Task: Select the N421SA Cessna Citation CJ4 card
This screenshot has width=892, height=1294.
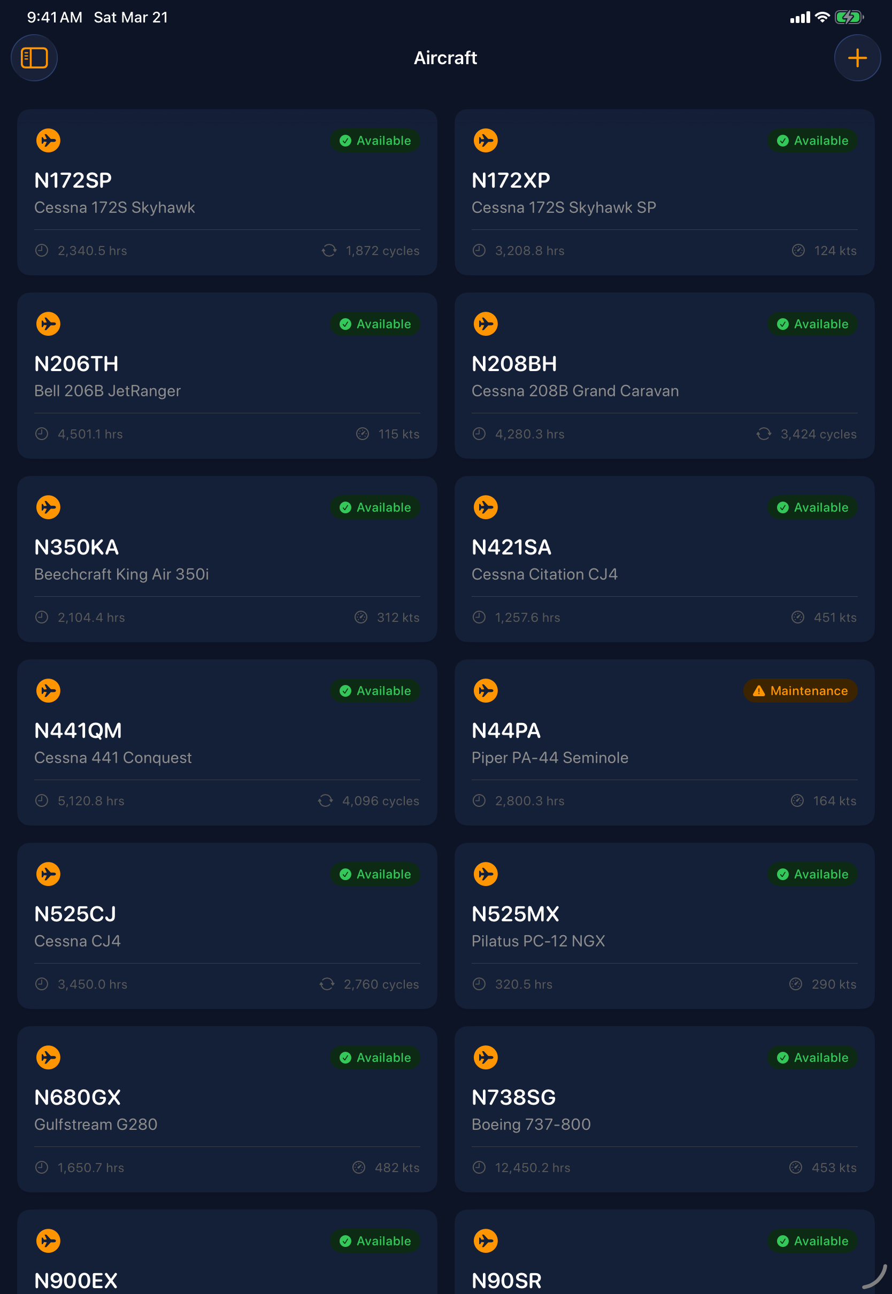Action: click(664, 559)
